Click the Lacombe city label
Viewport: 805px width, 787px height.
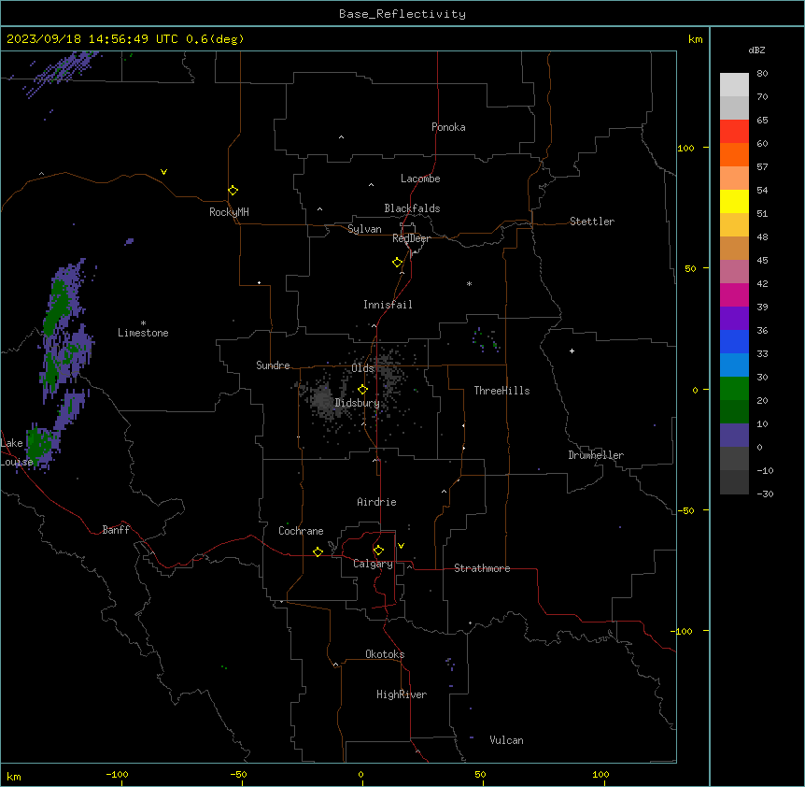420,179
